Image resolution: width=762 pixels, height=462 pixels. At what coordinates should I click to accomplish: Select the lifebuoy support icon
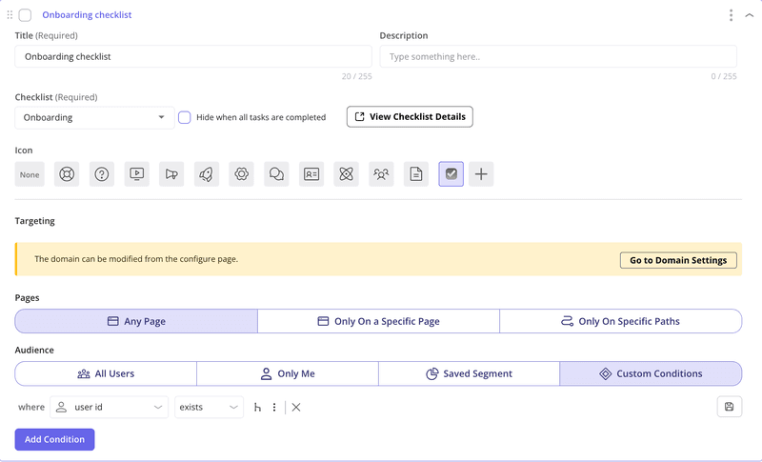coord(67,174)
